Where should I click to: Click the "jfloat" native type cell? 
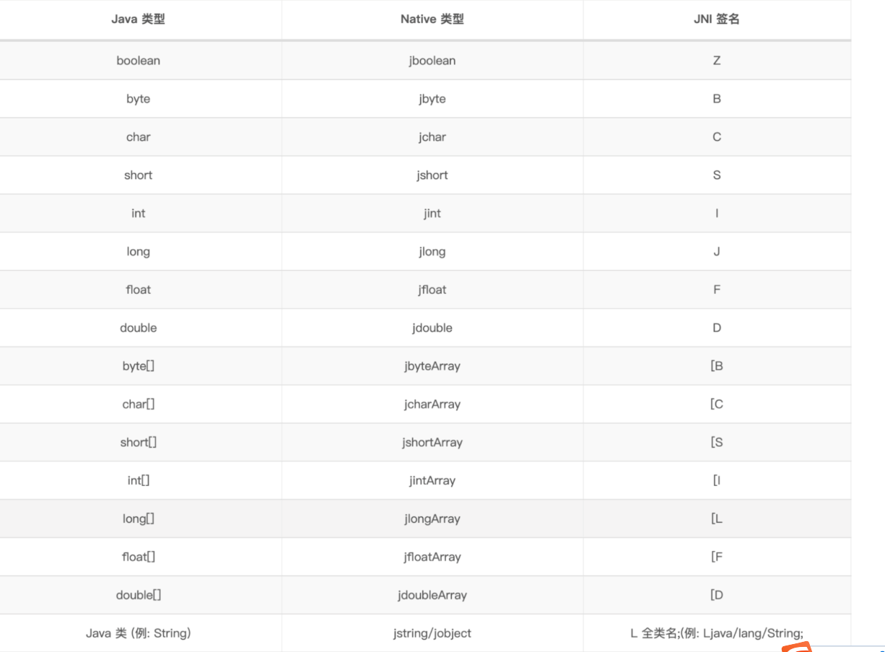pyautogui.click(x=432, y=290)
